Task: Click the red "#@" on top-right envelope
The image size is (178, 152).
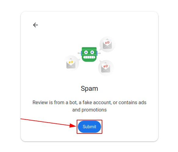Action: tap(107, 43)
